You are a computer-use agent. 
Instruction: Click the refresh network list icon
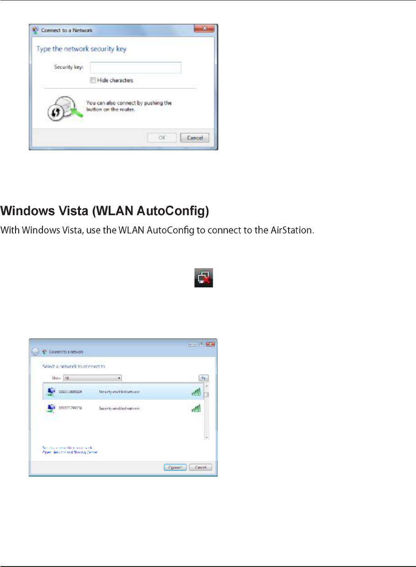pyautogui.click(x=204, y=378)
